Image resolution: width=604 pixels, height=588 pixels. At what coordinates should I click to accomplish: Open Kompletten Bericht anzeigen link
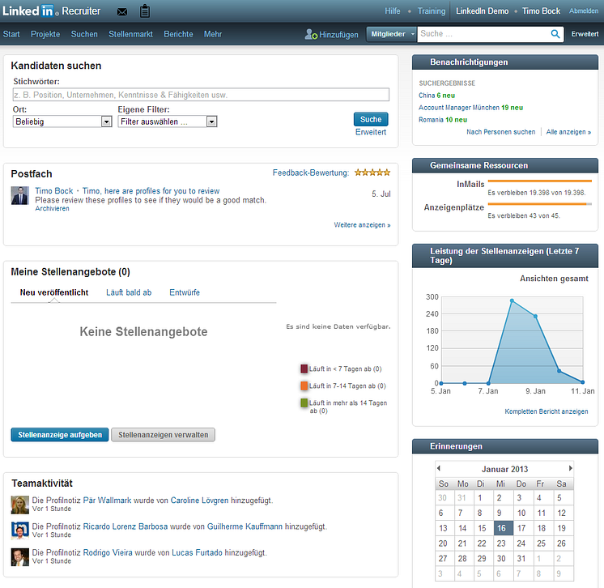pyautogui.click(x=546, y=411)
